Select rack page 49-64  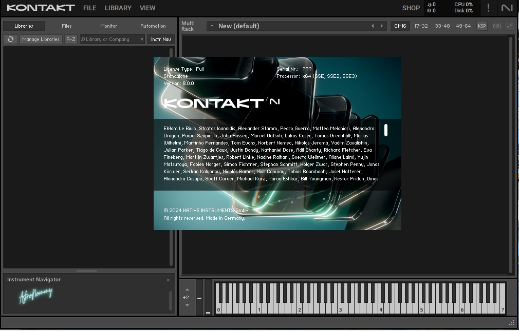(x=464, y=26)
